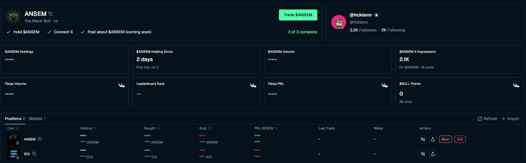Click the Trade $ANSEM button
Viewport: 526px width, 163px height.
point(298,15)
